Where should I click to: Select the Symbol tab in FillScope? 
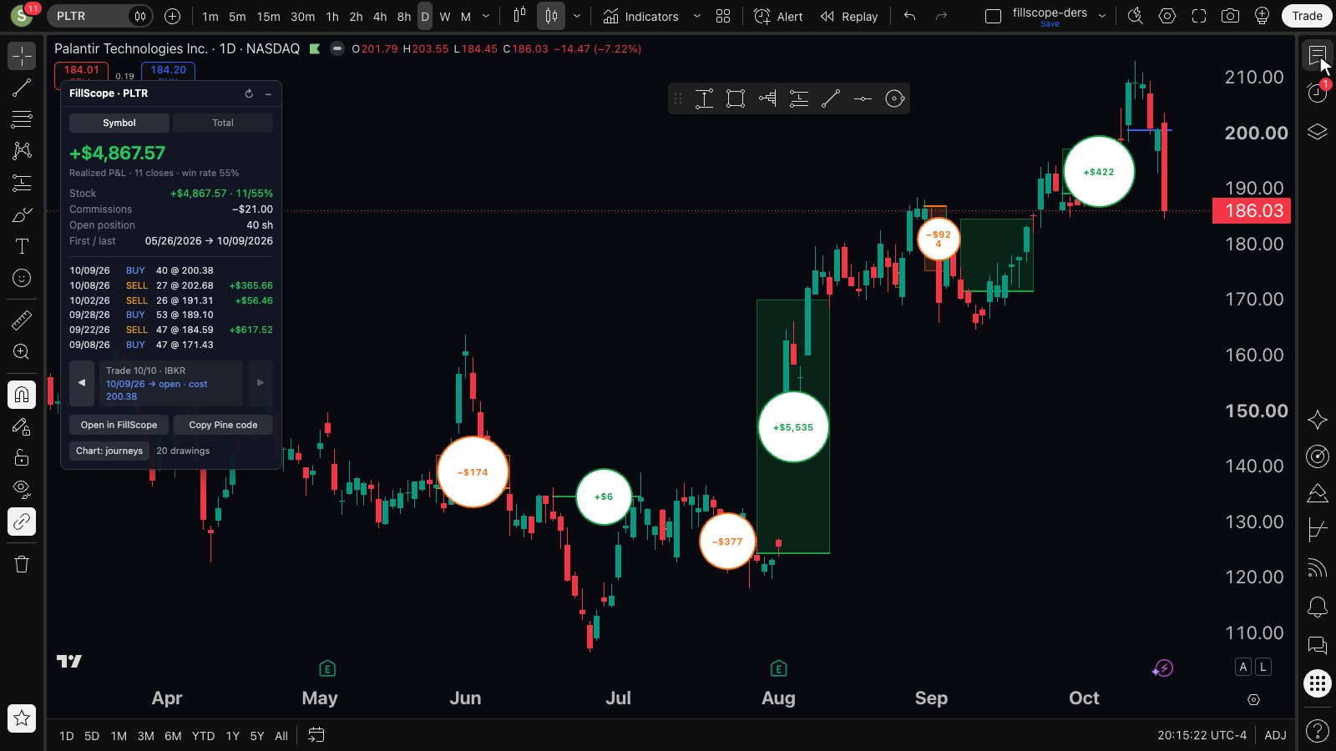[119, 123]
